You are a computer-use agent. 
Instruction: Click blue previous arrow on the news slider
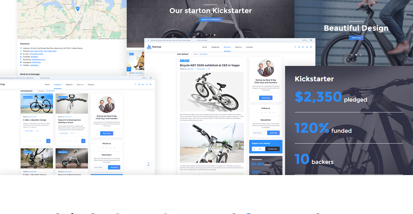pos(129,69)
